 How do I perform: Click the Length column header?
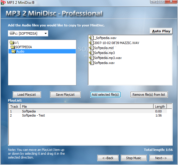160,107
